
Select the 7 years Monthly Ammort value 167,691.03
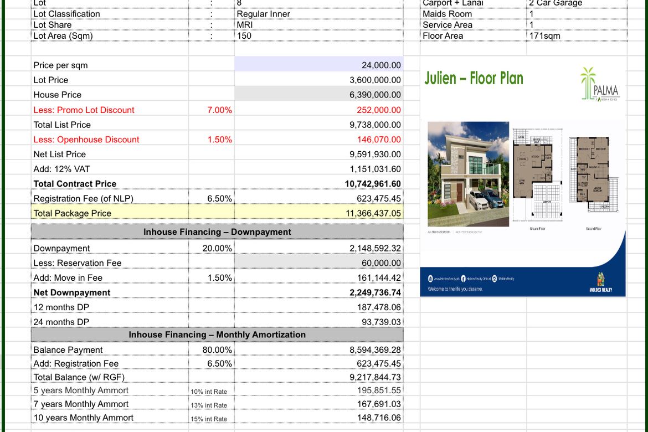click(379, 404)
